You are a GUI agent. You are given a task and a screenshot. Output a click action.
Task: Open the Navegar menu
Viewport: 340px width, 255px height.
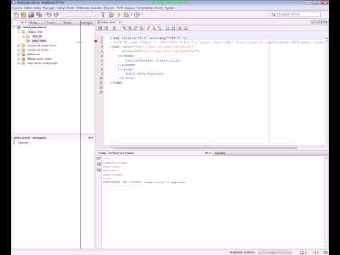pyautogui.click(x=49, y=8)
